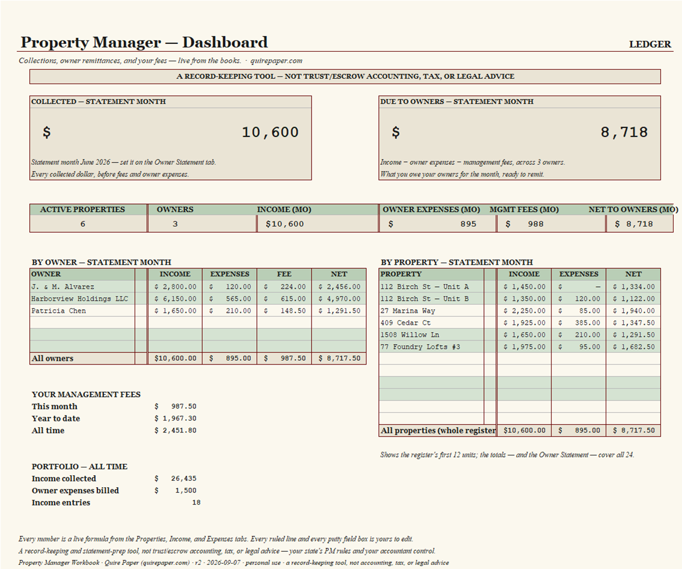Click the 77 Foundry Lofts #3 property
Image resolution: width=682 pixels, height=569 pixels.
click(x=420, y=346)
